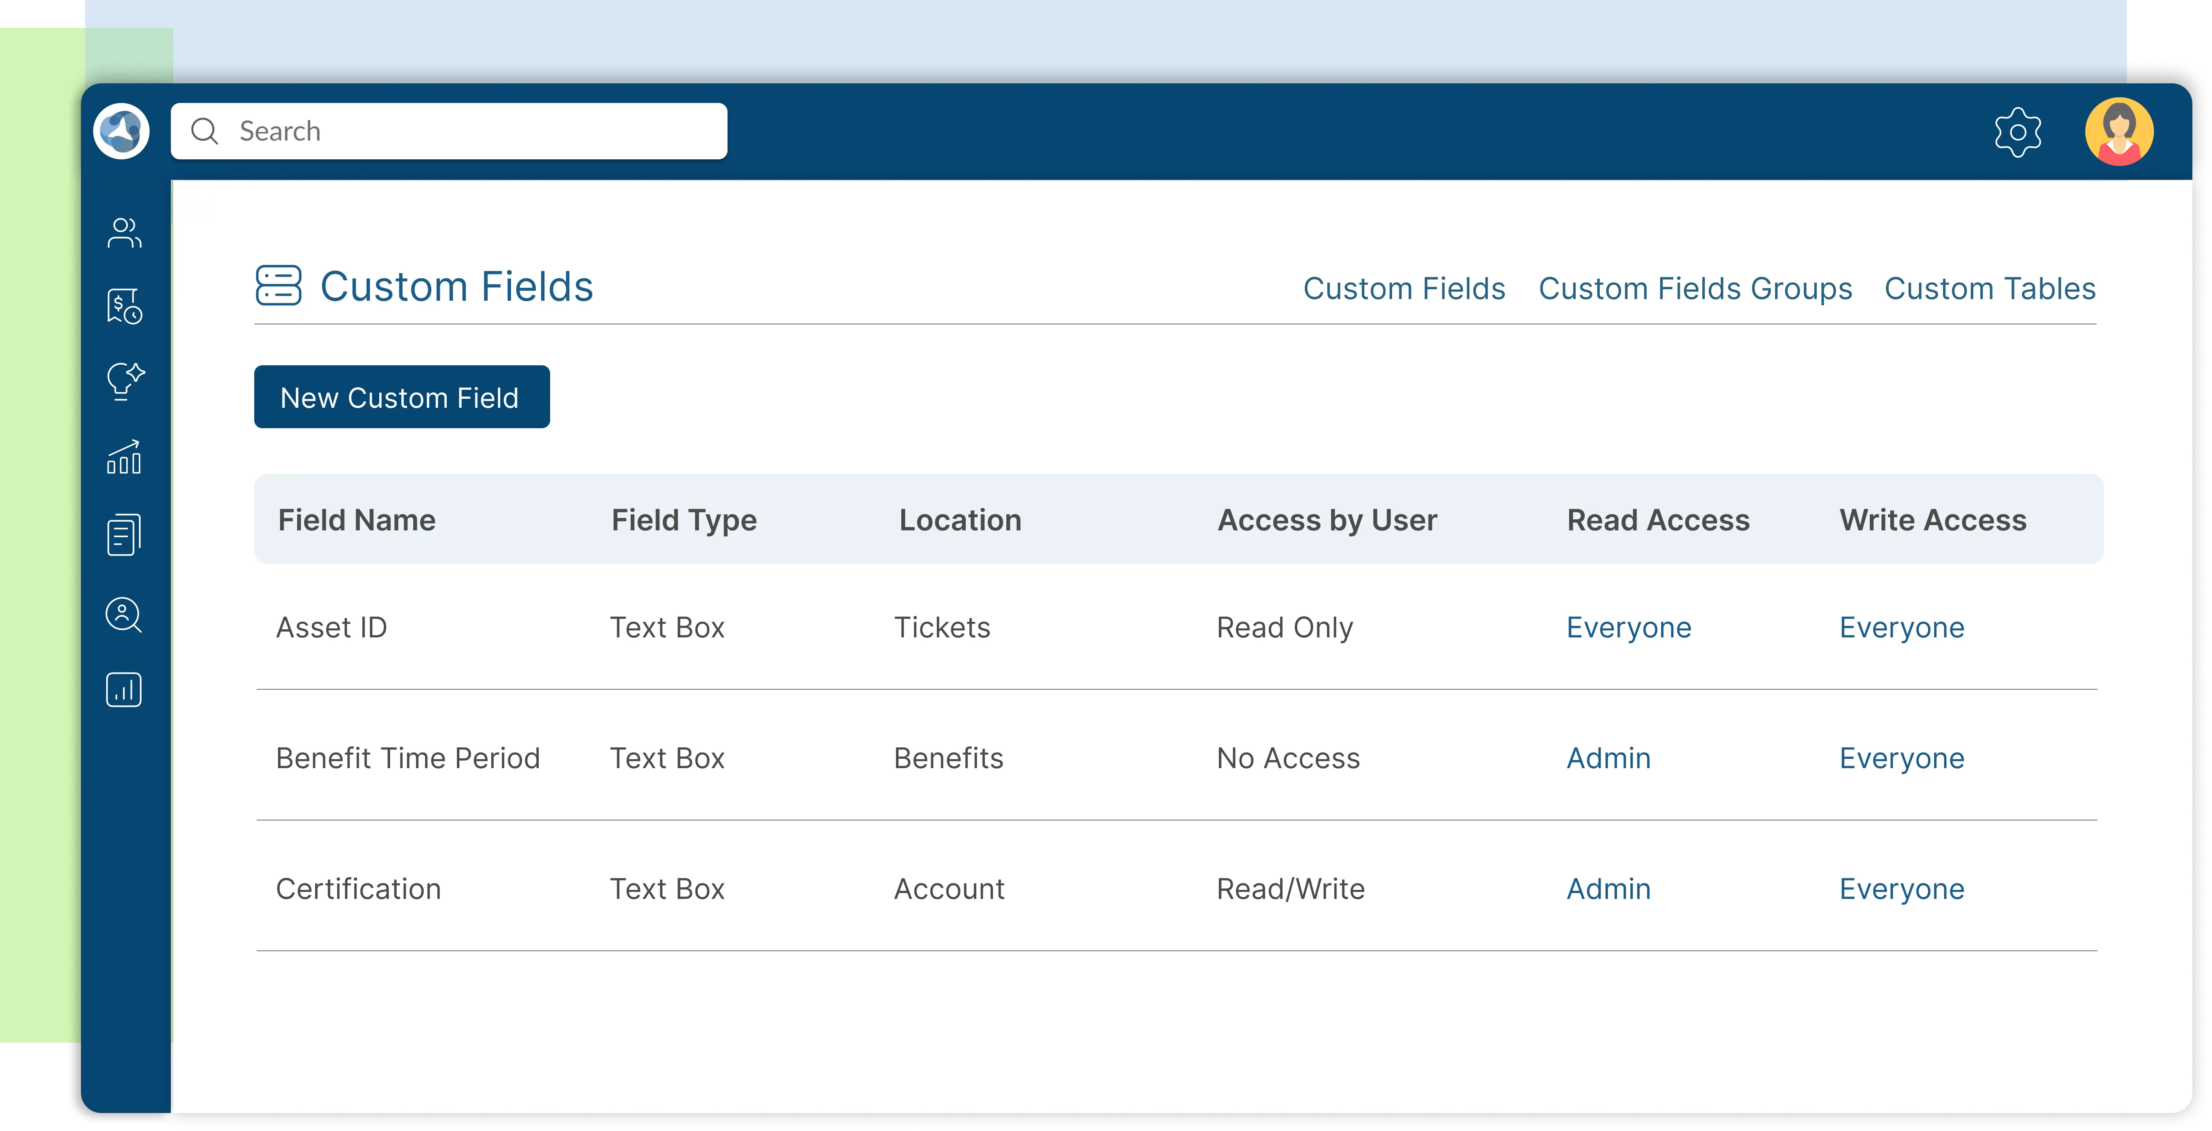The width and height of the screenshot is (2212, 1131).
Task: Switch to the Custom Fields tab
Action: pos(1403,288)
